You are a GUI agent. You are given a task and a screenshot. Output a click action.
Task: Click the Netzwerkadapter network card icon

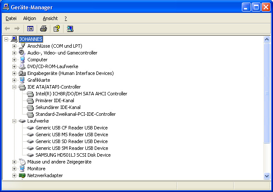[22, 175]
